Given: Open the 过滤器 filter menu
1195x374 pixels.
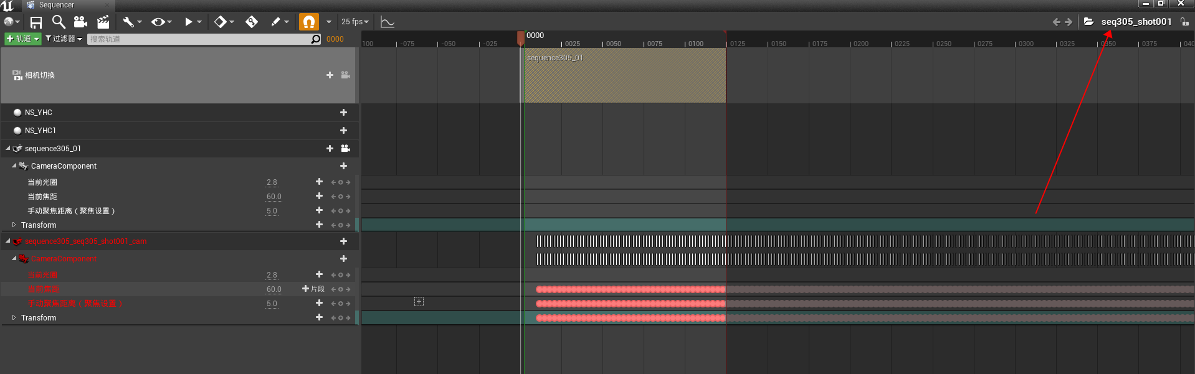Looking at the screenshot, I should pos(64,39).
